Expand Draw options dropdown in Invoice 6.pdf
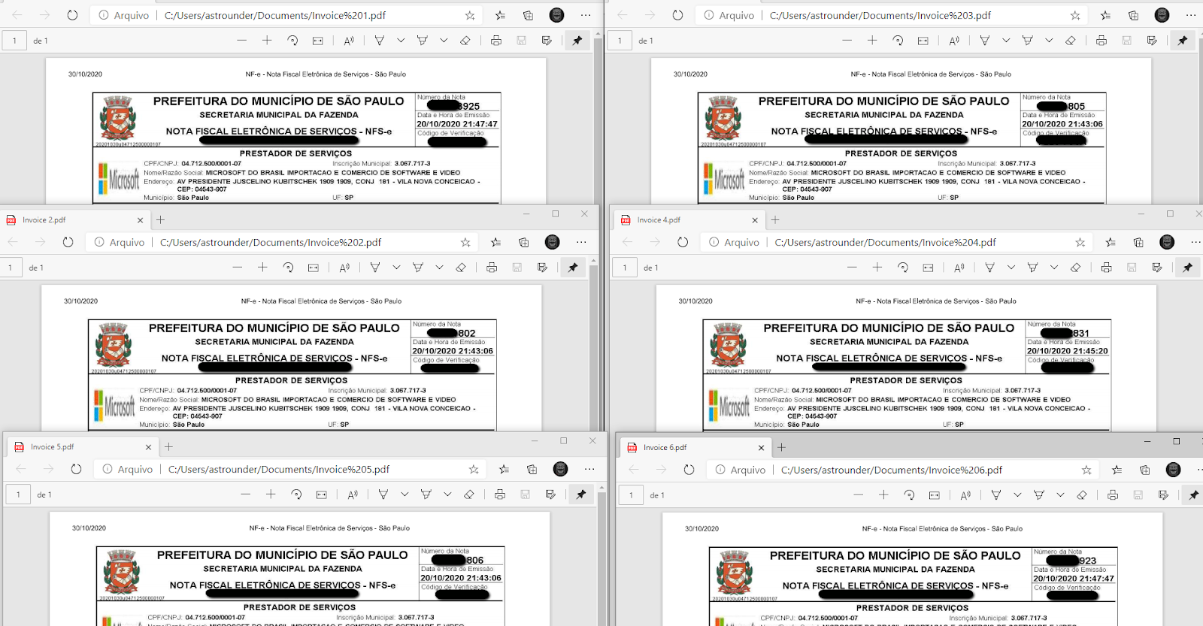Viewport: 1203px width, 626px height. [1017, 495]
